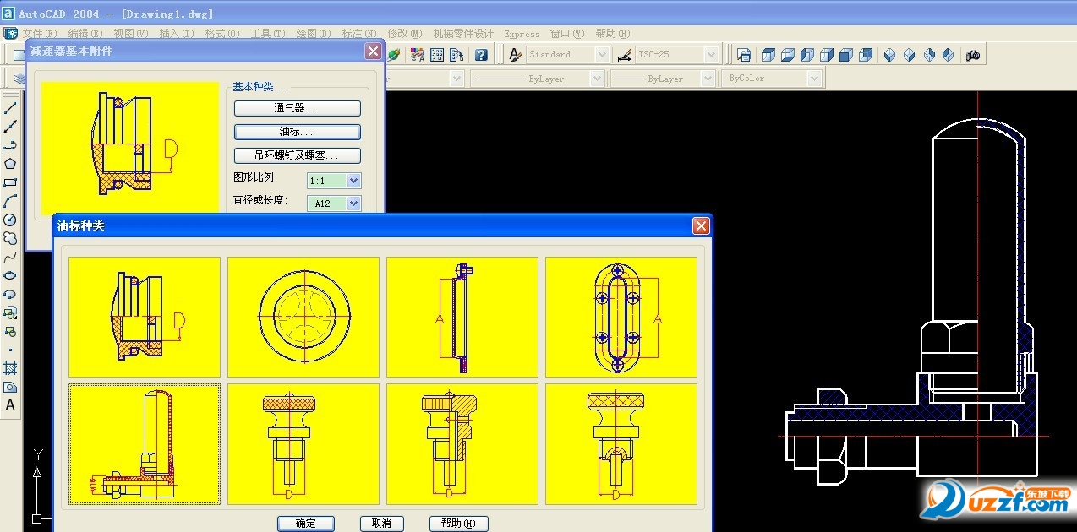Image resolution: width=1077 pixels, height=532 pixels.
Task: Click the 取消 button
Action: pos(381,524)
